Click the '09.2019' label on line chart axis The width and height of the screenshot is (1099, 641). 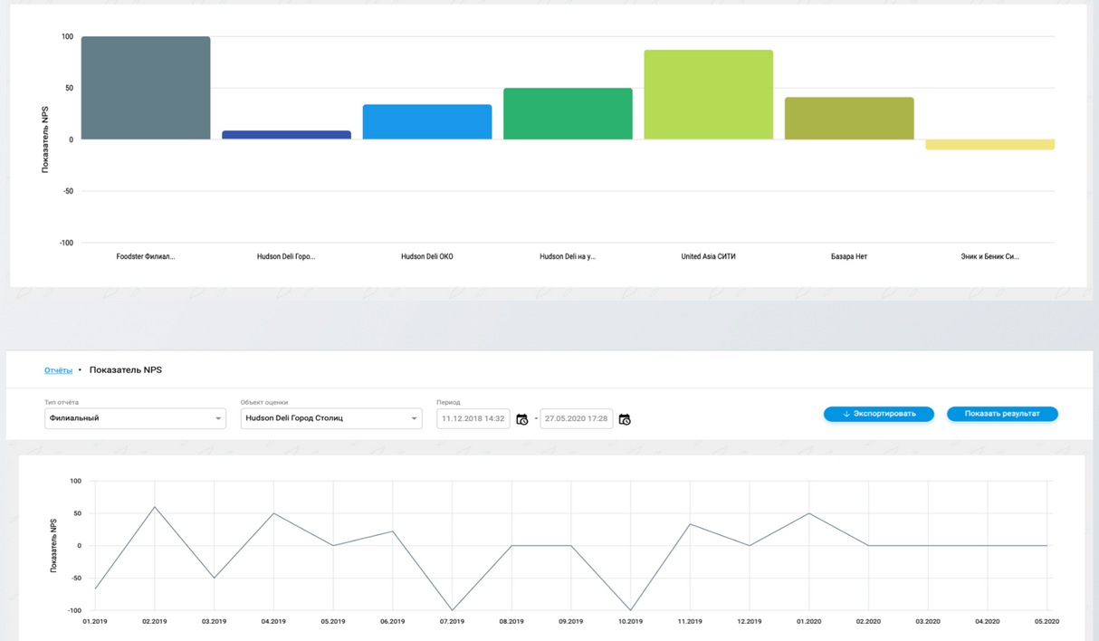571,622
